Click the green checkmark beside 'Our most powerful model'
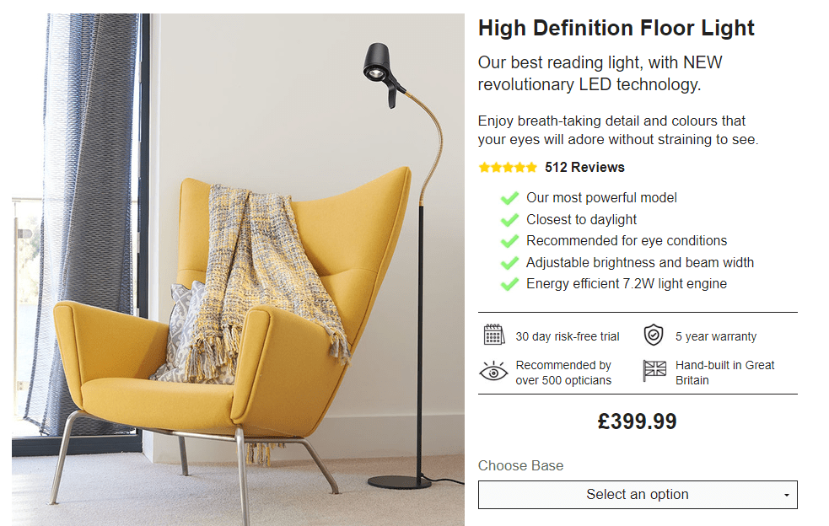The image size is (829, 526). coord(509,198)
